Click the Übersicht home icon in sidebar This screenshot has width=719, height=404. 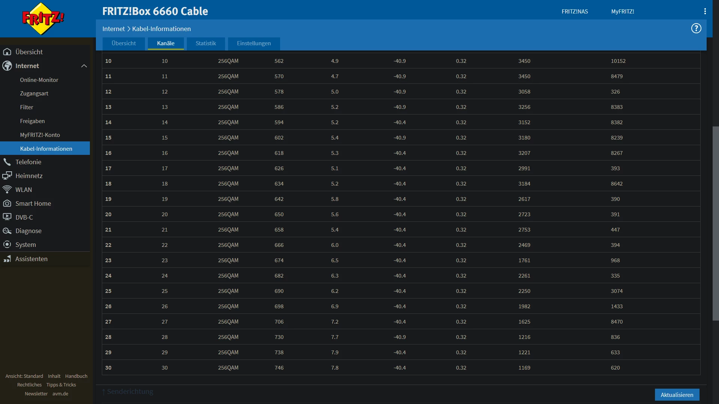(x=7, y=52)
